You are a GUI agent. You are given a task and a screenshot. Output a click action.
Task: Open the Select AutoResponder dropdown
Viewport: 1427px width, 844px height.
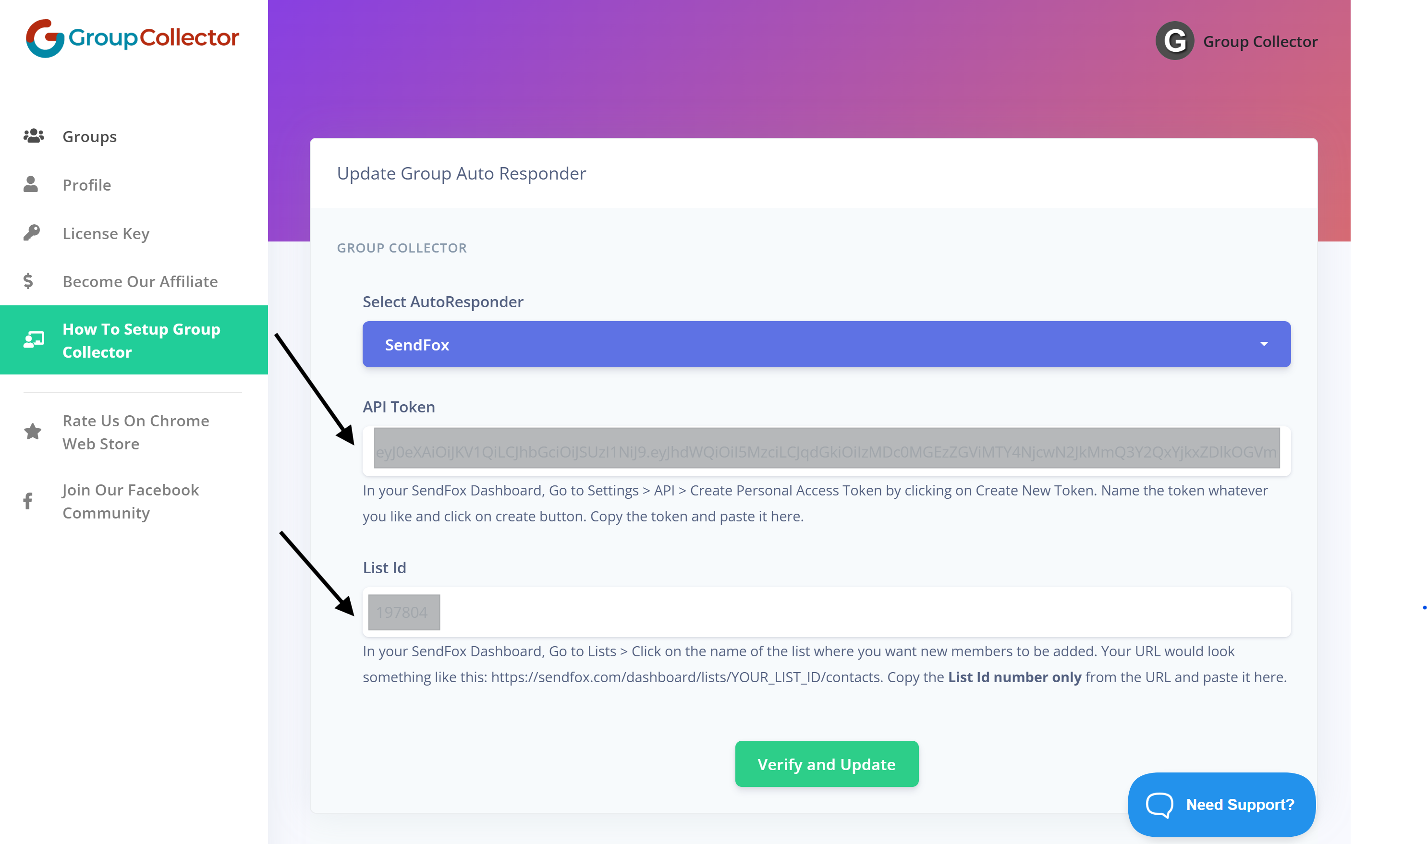(826, 344)
